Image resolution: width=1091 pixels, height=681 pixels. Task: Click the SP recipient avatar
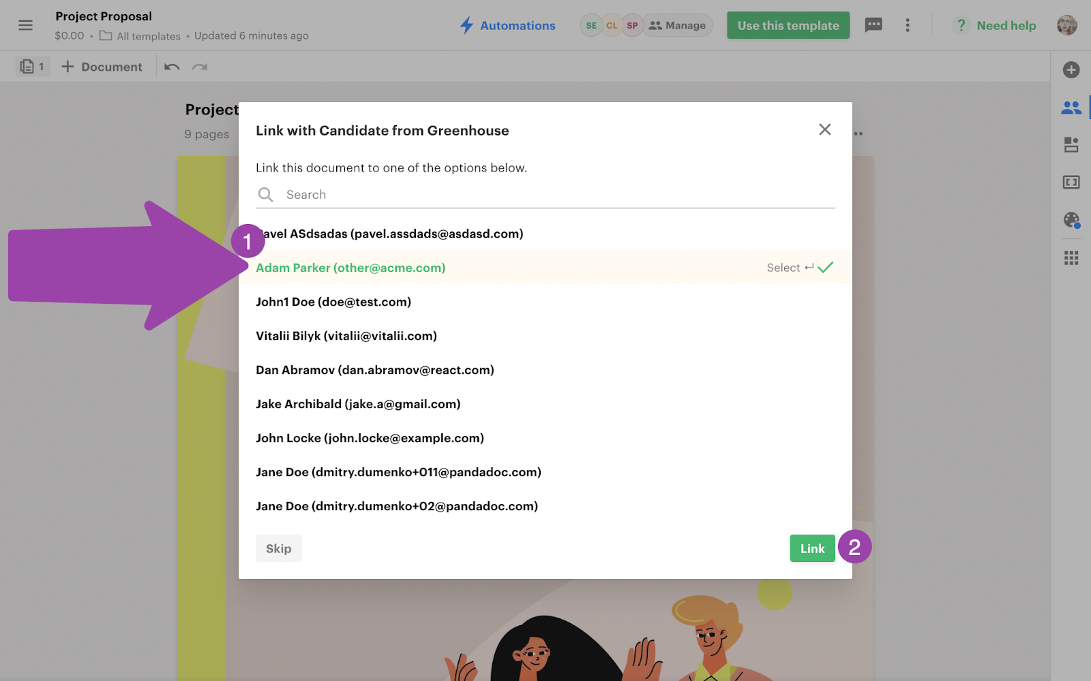[x=632, y=25]
